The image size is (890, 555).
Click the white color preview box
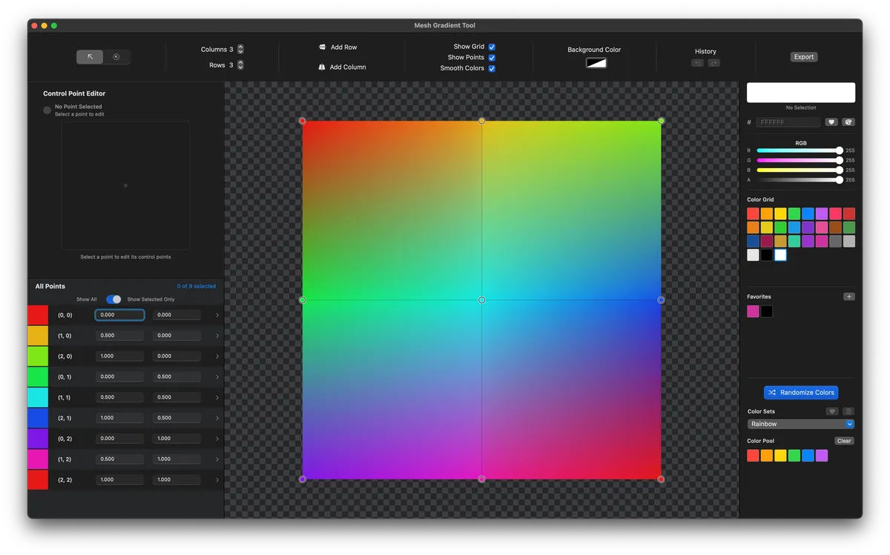coord(801,93)
